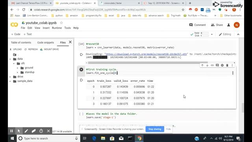Image resolution: width=252 pixels, height=142 pixels.
Task: Expand the drive folder
Action: [10, 77]
